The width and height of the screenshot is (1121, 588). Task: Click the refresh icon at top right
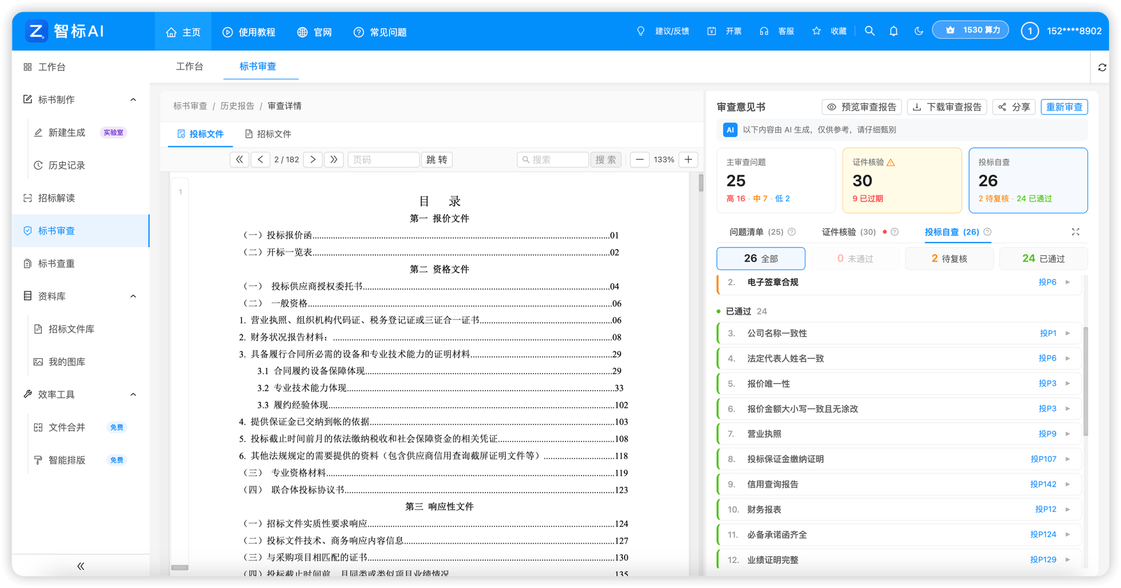point(1102,67)
